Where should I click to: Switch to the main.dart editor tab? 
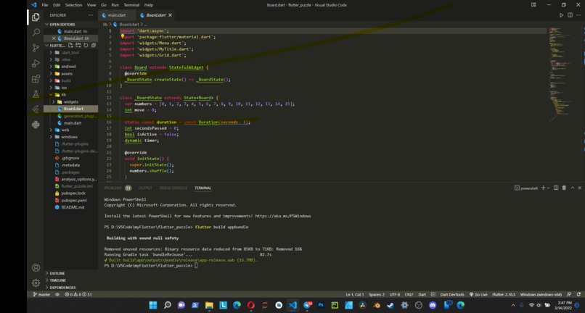117,15
